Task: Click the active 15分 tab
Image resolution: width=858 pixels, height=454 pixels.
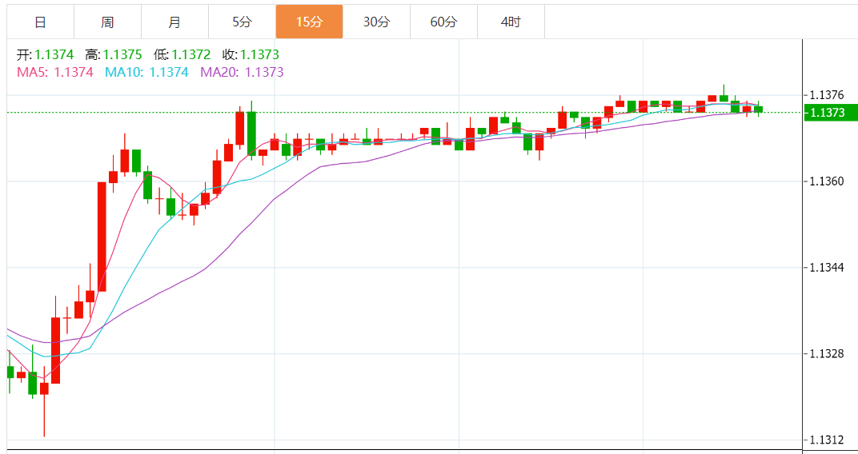Action: (309, 22)
